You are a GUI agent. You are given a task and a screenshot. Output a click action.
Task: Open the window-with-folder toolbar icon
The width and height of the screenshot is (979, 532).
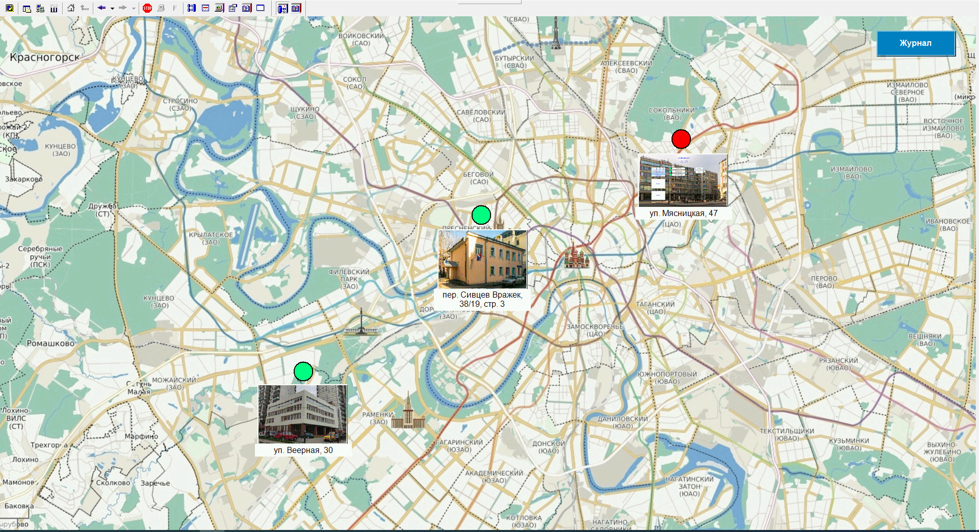coord(27,9)
